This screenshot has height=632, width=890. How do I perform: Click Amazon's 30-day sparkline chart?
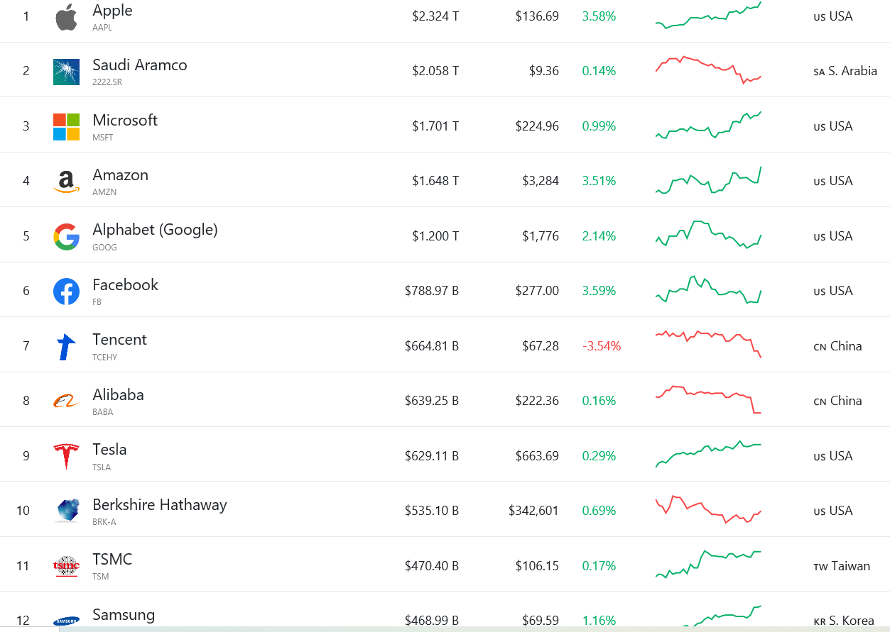pos(708,180)
